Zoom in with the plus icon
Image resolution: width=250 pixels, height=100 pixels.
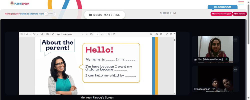tap(87, 34)
